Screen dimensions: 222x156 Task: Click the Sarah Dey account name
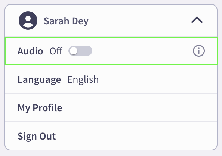[x=66, y=21]
